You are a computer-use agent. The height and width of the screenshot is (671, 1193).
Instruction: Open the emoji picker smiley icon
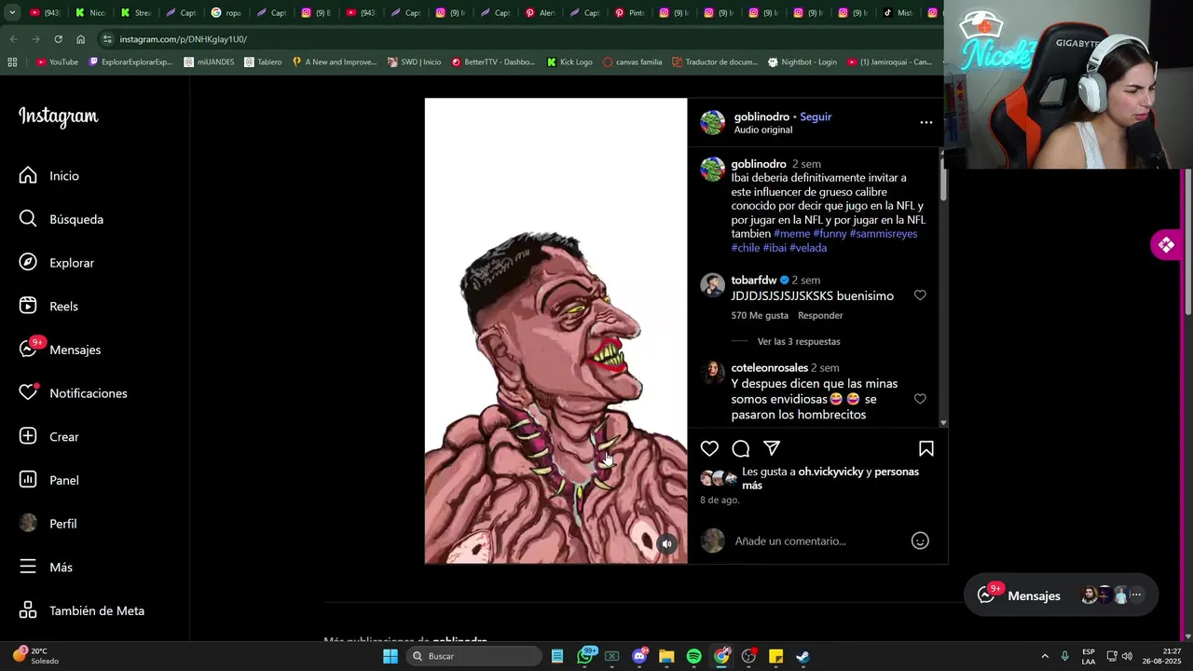[x=920, y=541]
